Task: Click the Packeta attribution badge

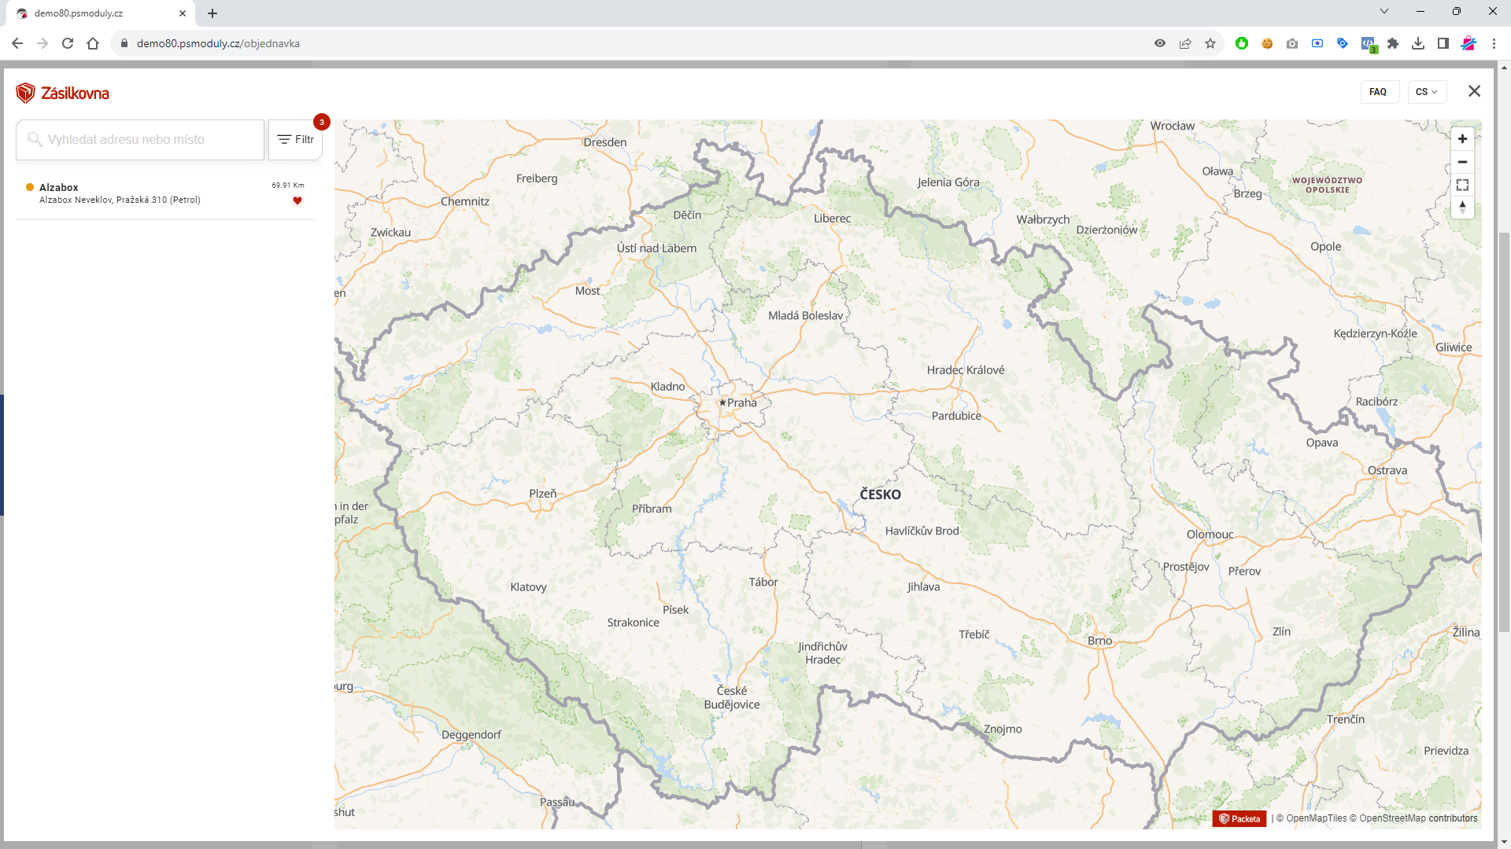Action: click(1239, 818)
